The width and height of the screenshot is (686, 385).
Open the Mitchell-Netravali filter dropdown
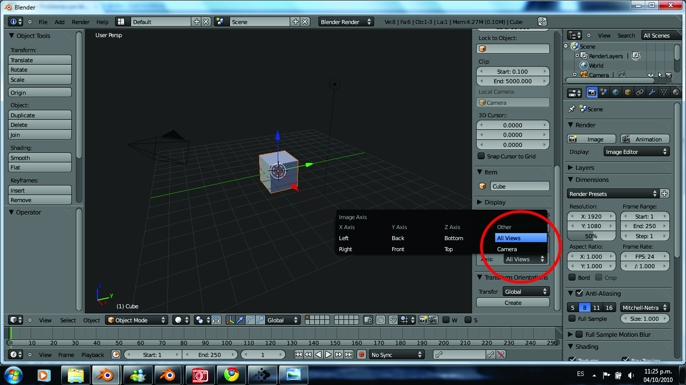click(x=645, y=308)
